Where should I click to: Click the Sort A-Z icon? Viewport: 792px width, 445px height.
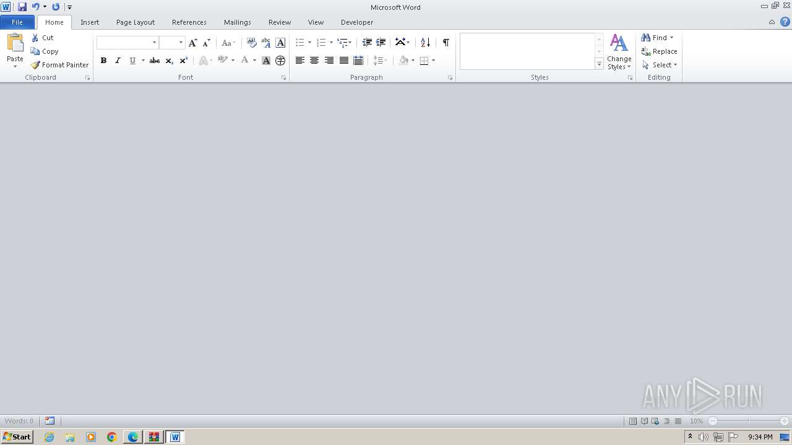pos(425,43)
